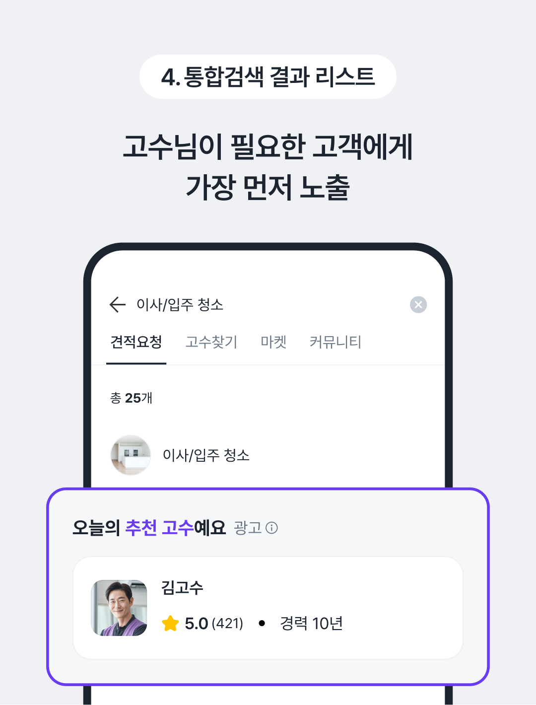
Task: Click the 오늘의 추천 고수예요 heading
Action: 149,527
